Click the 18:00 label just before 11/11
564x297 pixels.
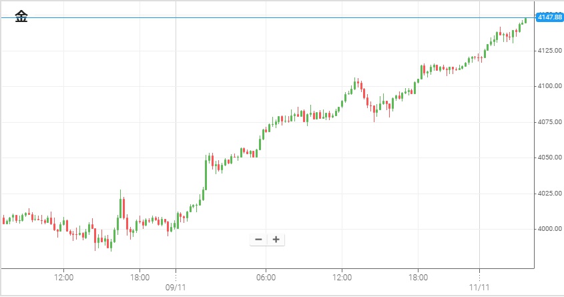[418, 276]
